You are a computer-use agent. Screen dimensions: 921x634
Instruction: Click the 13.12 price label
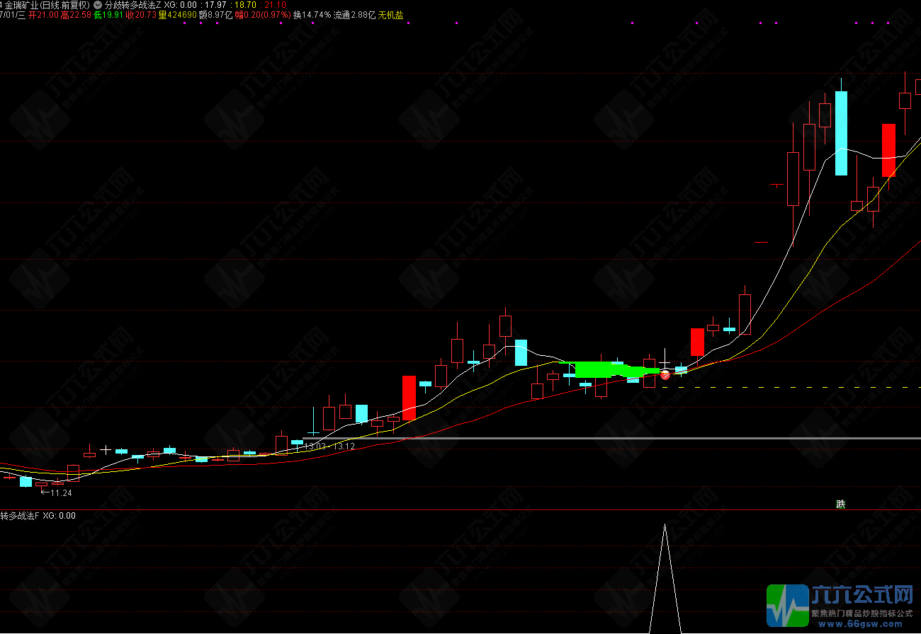344,446
